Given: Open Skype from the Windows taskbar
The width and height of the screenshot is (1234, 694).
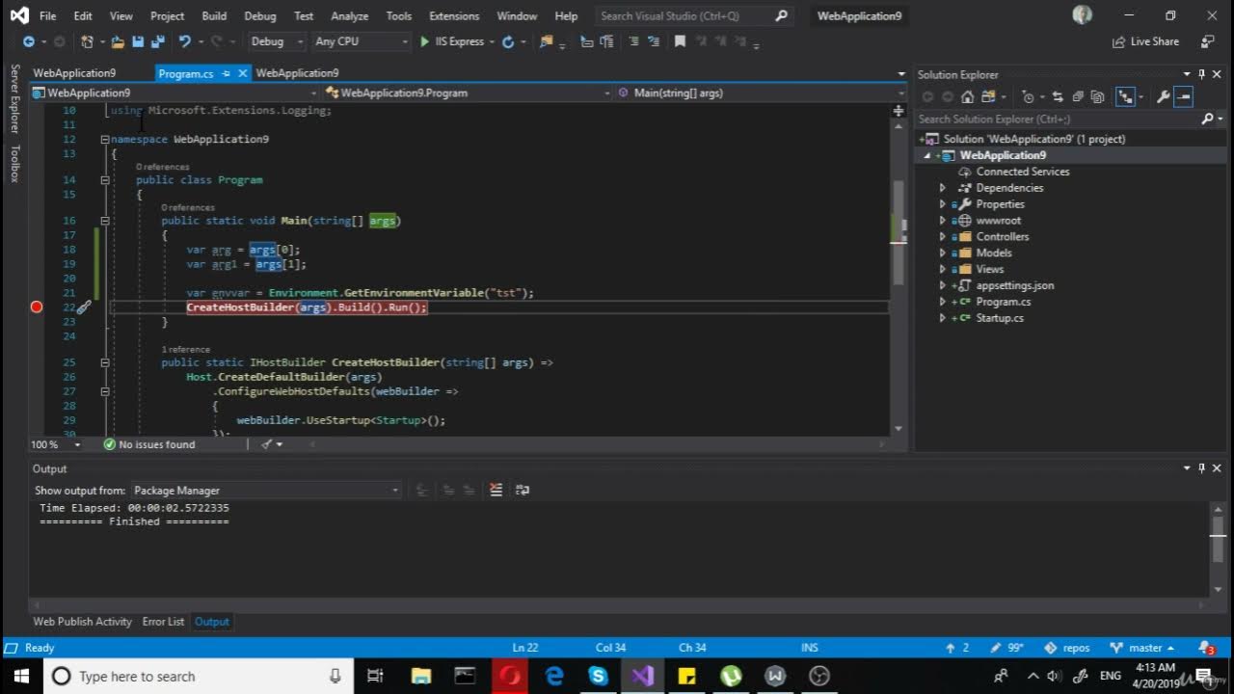Looking at the screenshot, I should tap(598, 676).
